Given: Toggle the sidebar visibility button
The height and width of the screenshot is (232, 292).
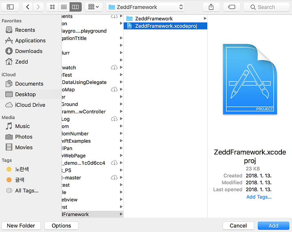Looking at the screenshot, I should (x=10, y=7).
